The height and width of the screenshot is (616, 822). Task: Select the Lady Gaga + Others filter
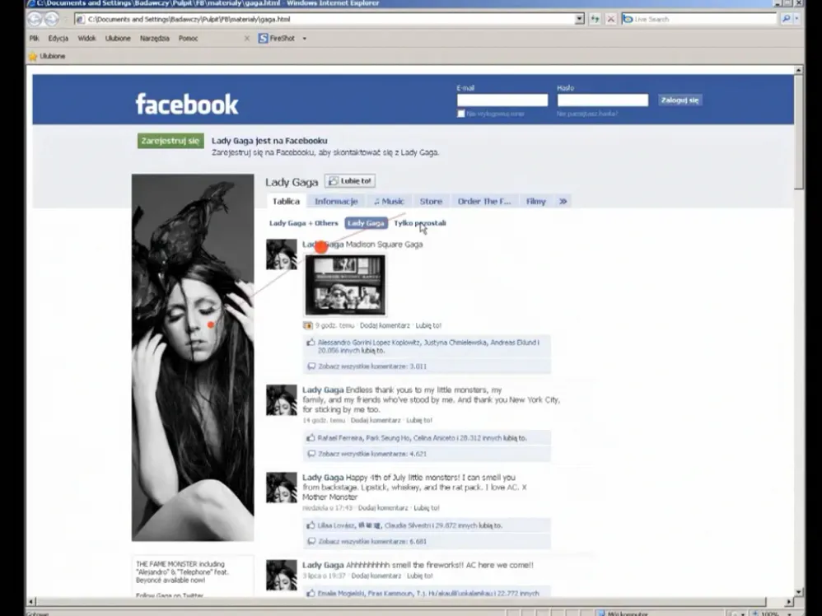303,223
